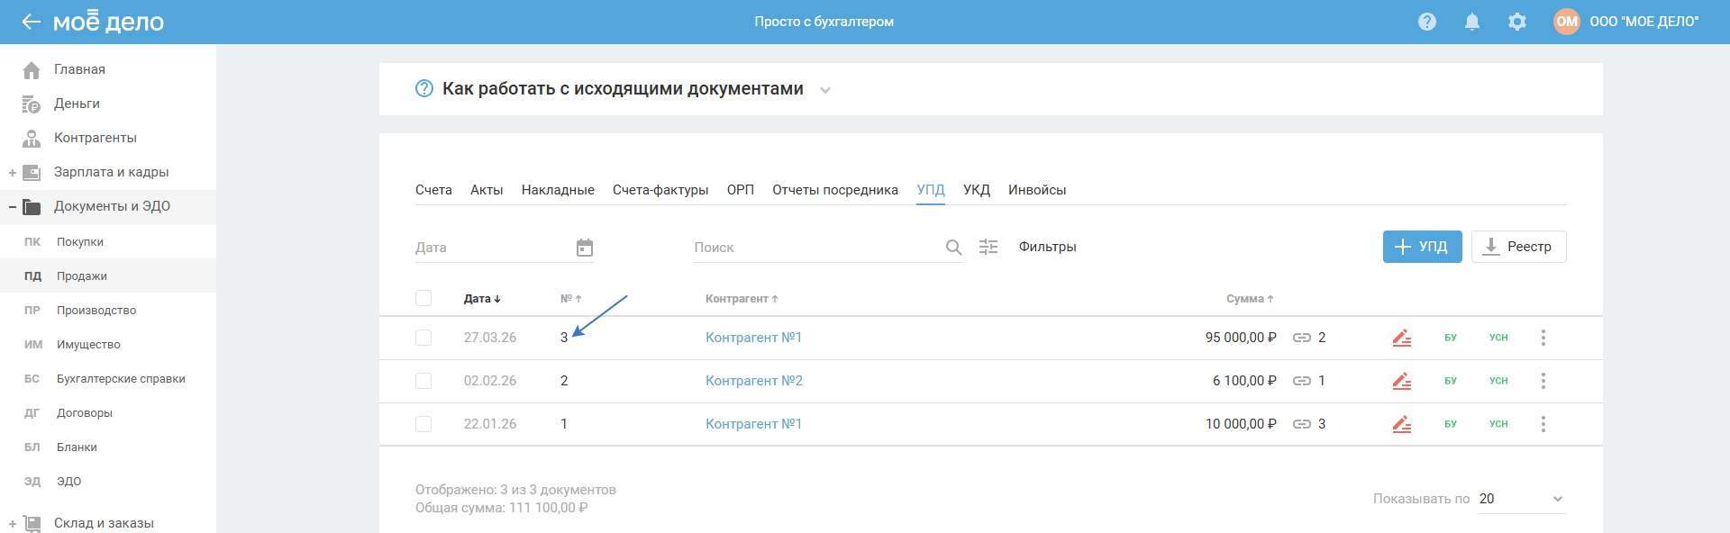Switch to the Накладные tab
1730x533 pixels.
pyautogui.click(x=558, y=190)
